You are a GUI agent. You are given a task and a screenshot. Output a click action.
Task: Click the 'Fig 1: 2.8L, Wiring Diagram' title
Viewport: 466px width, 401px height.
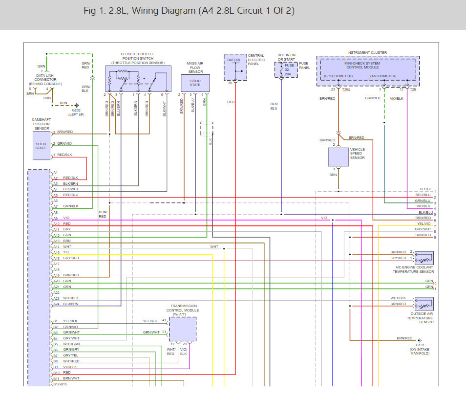[x=189, y=11]
